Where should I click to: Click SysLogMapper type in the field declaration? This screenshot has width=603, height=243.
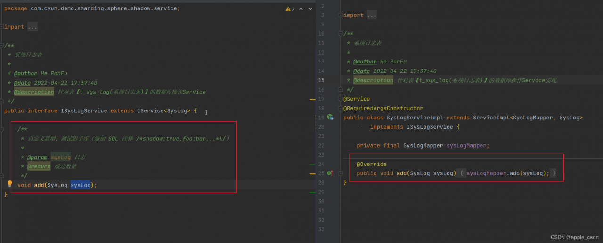423,146
